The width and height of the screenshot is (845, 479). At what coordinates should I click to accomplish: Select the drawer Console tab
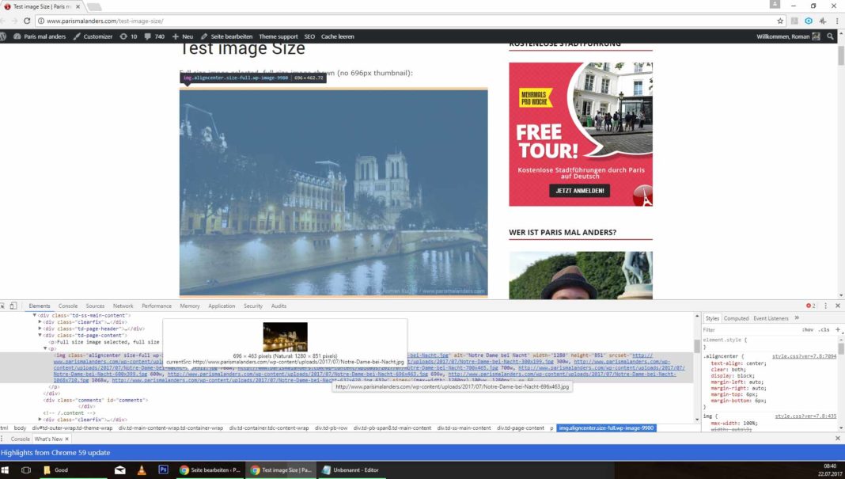coord(21,439)
